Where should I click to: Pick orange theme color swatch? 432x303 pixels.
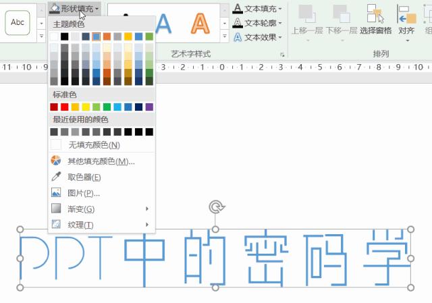107,36
